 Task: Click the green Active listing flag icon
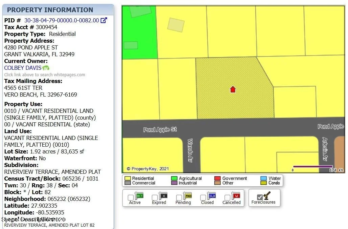139,196
